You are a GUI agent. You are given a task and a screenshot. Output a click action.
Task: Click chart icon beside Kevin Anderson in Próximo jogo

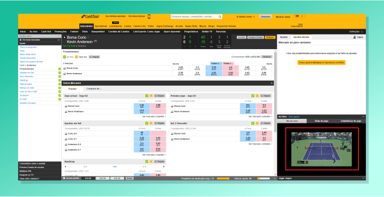172,112
